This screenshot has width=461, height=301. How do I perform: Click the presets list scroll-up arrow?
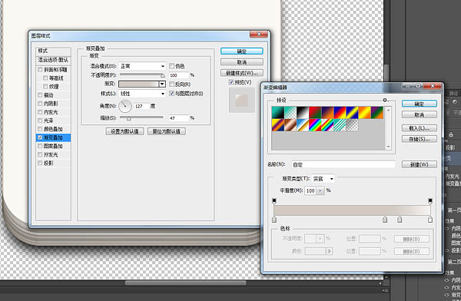pyautogui.click(x=388, y=110)
